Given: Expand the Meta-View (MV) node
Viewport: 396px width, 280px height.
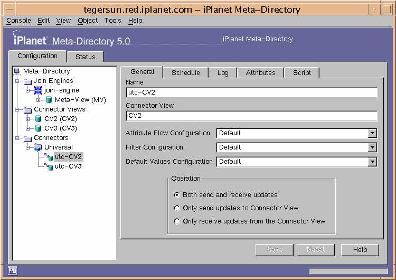Looking at the screenshot, I should tap(38, 100).
